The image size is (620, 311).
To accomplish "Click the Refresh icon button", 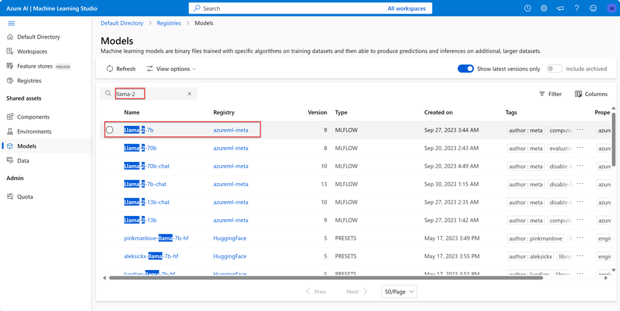I will 121,69.
